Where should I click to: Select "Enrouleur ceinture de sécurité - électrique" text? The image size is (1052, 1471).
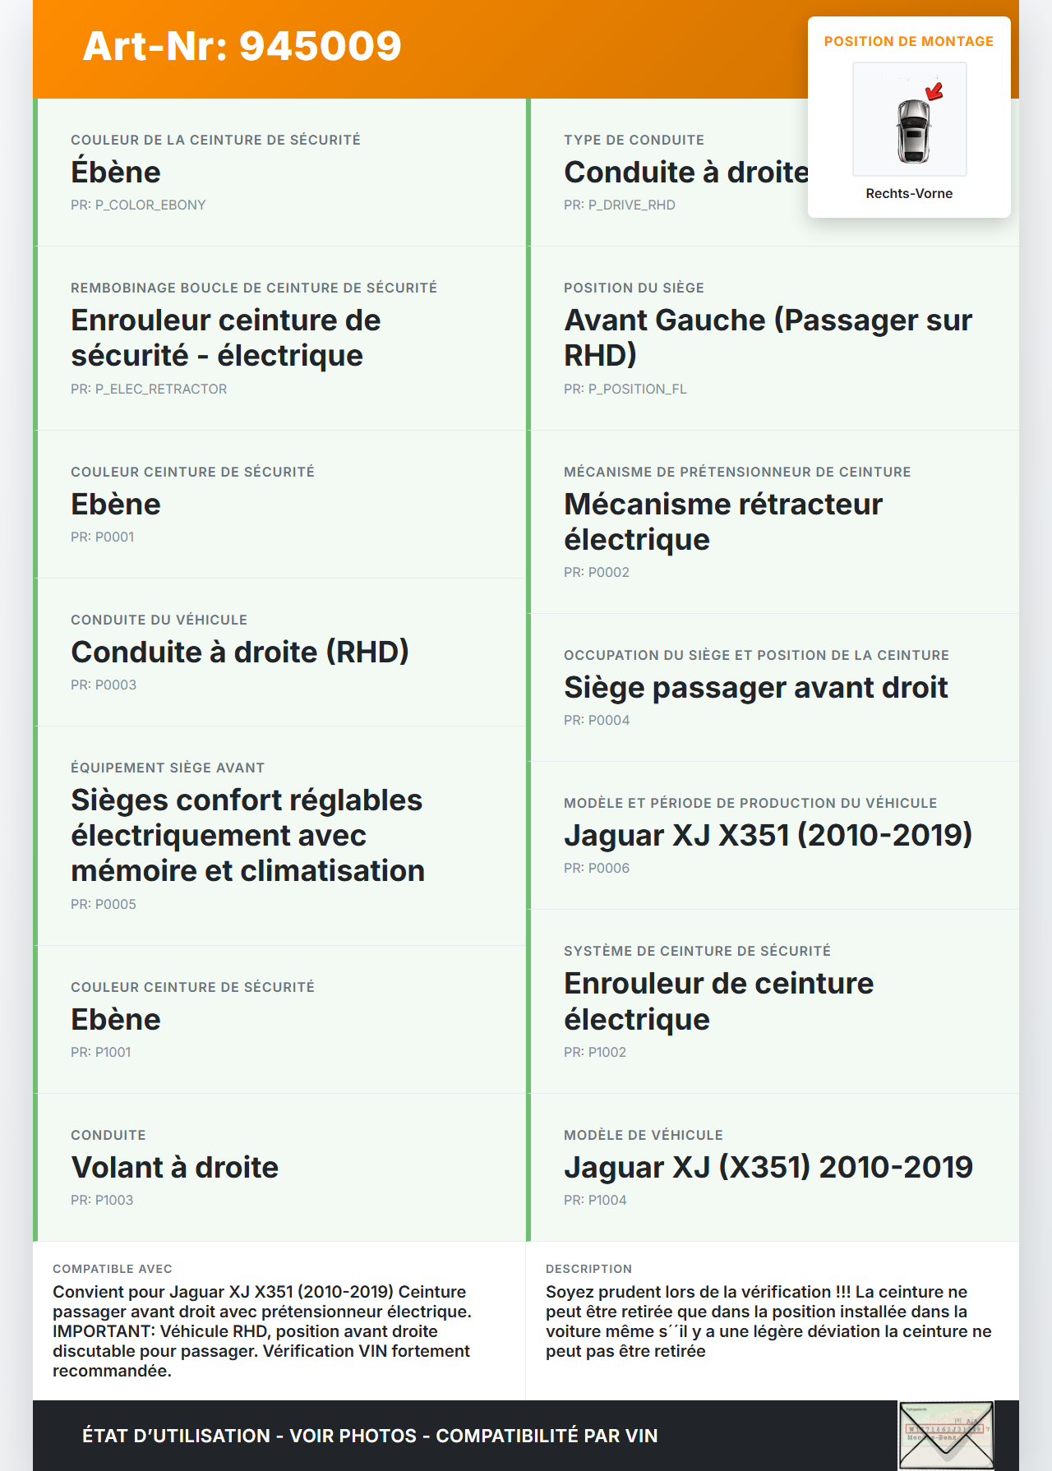click(225, 338)
